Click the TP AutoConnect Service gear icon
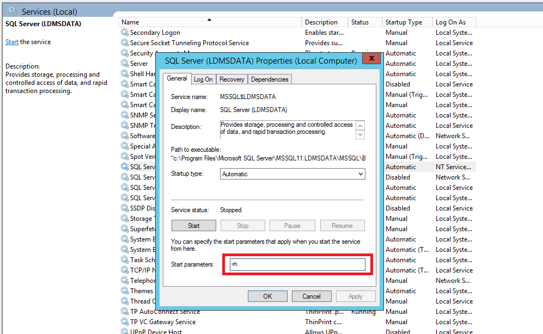Screen dimensions: 543x334 (125, 312)
